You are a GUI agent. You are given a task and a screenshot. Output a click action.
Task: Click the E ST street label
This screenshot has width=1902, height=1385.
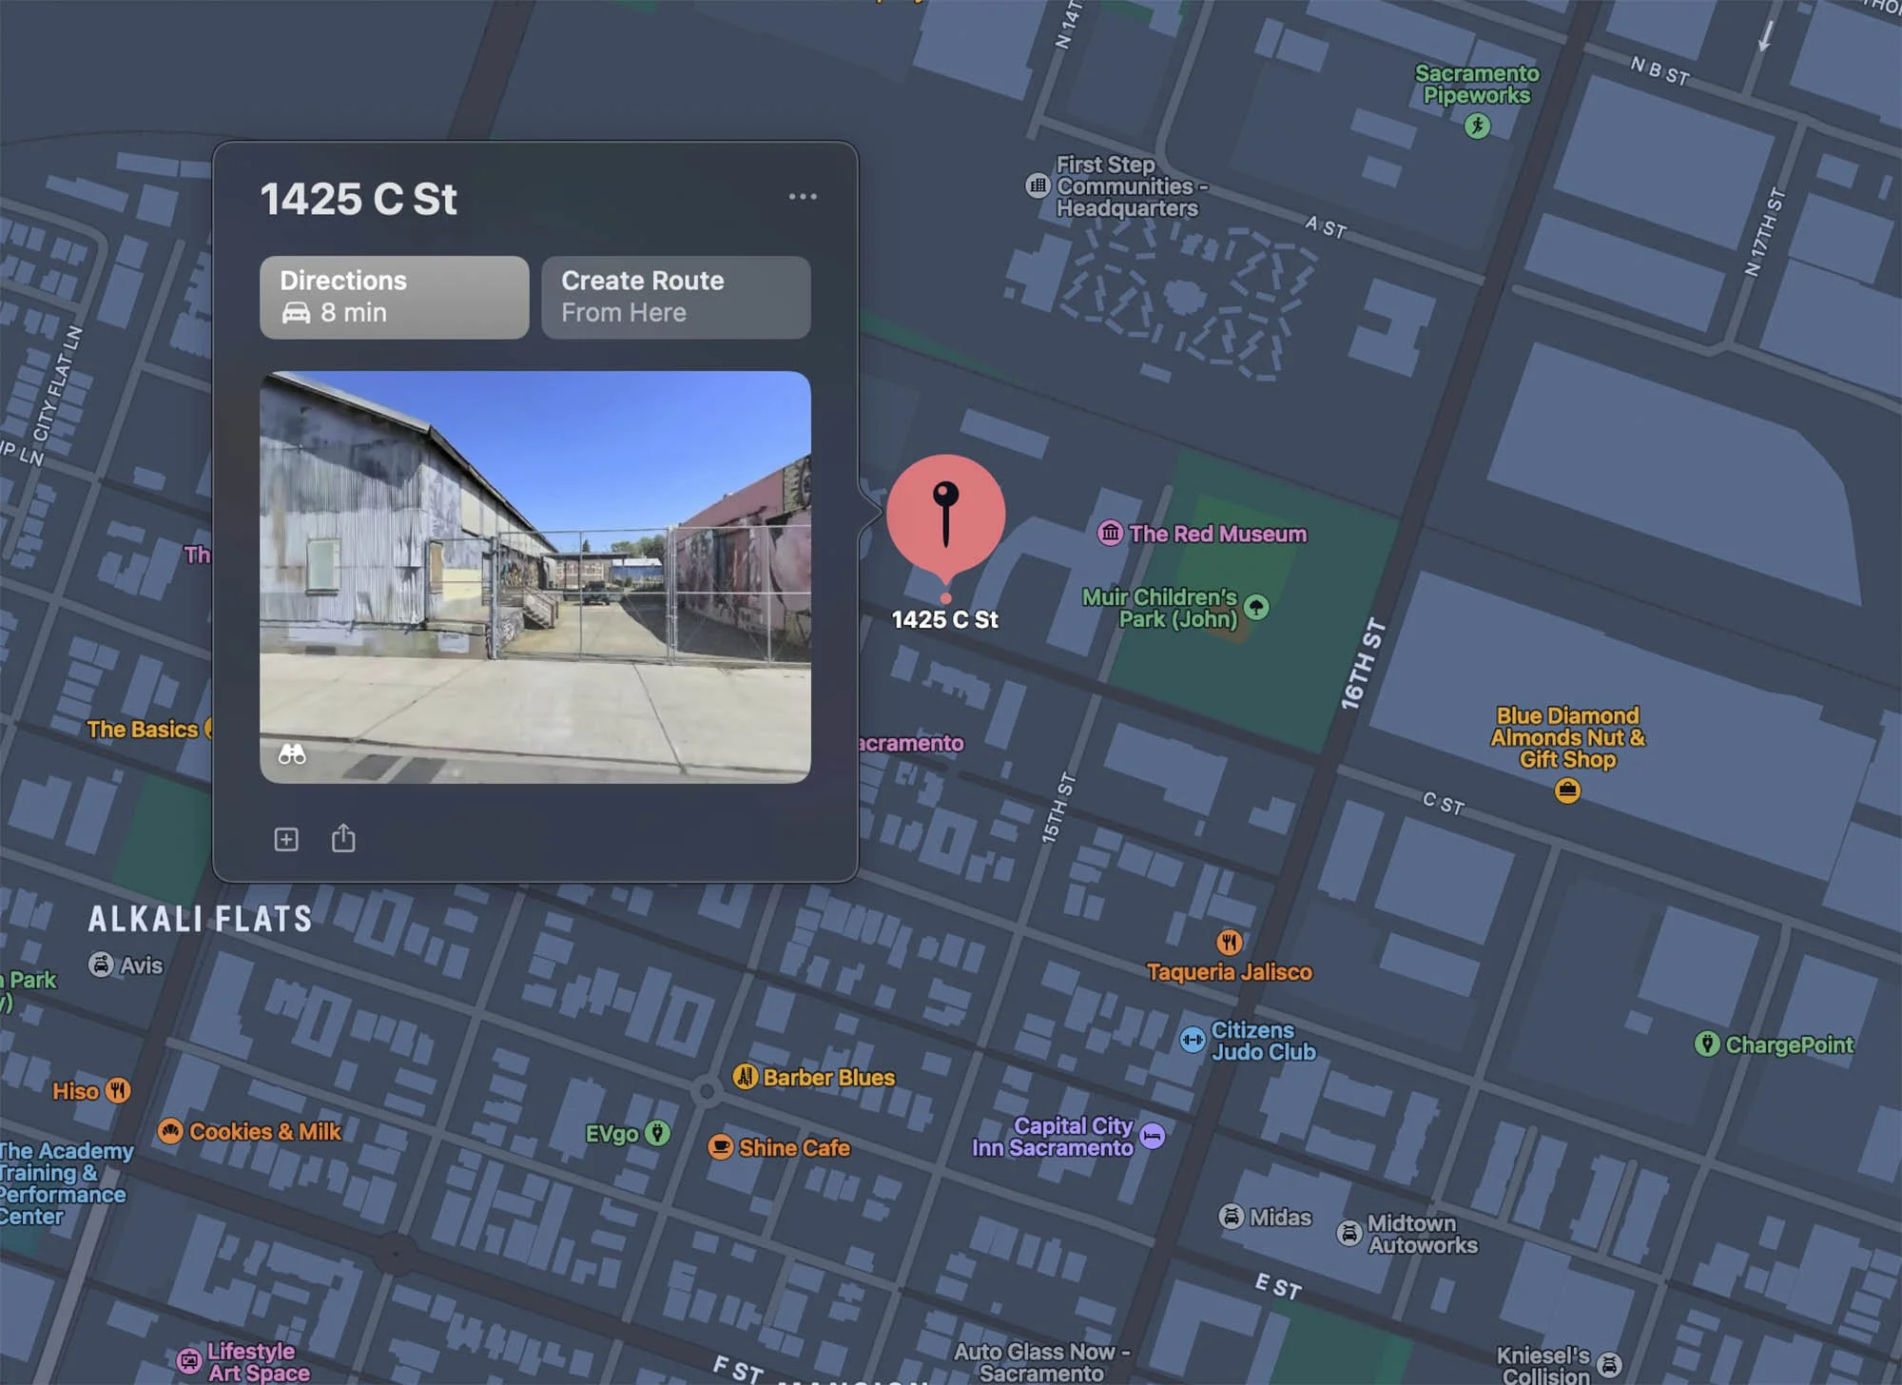(1278, 1286)
